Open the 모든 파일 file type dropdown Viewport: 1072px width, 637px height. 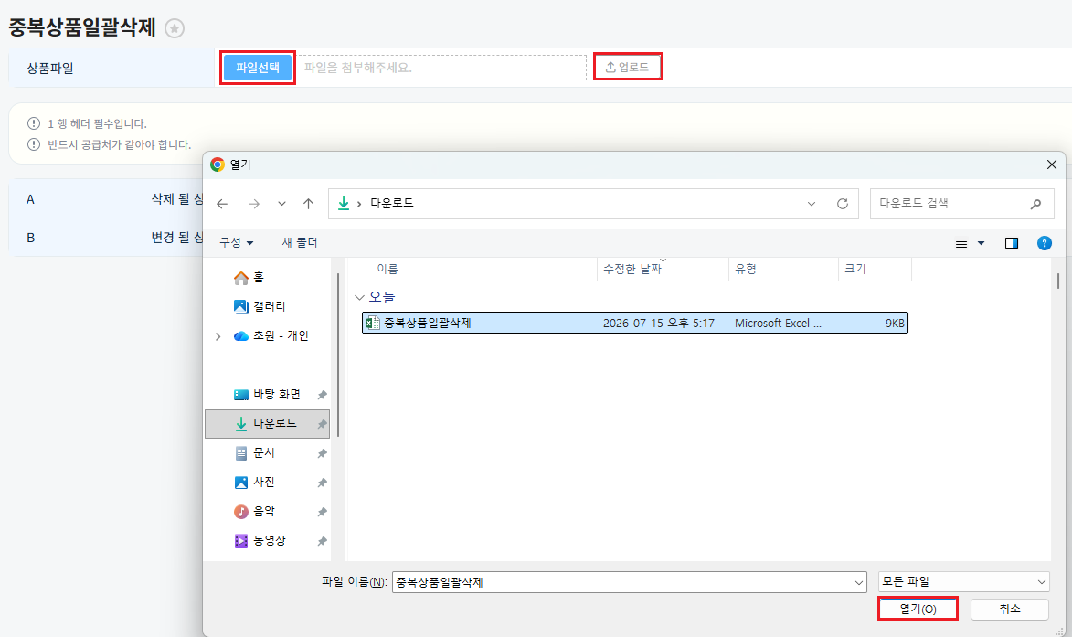pos(963,581)
